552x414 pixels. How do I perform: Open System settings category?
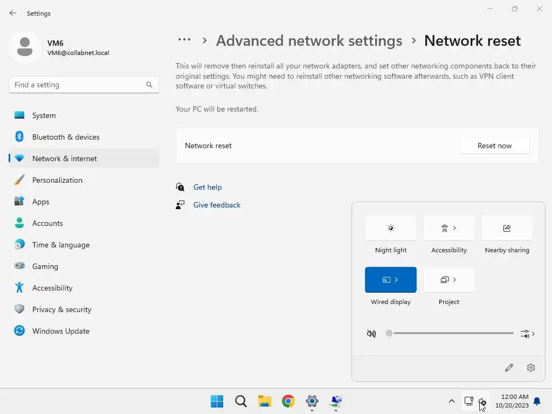tap(84, 115)
